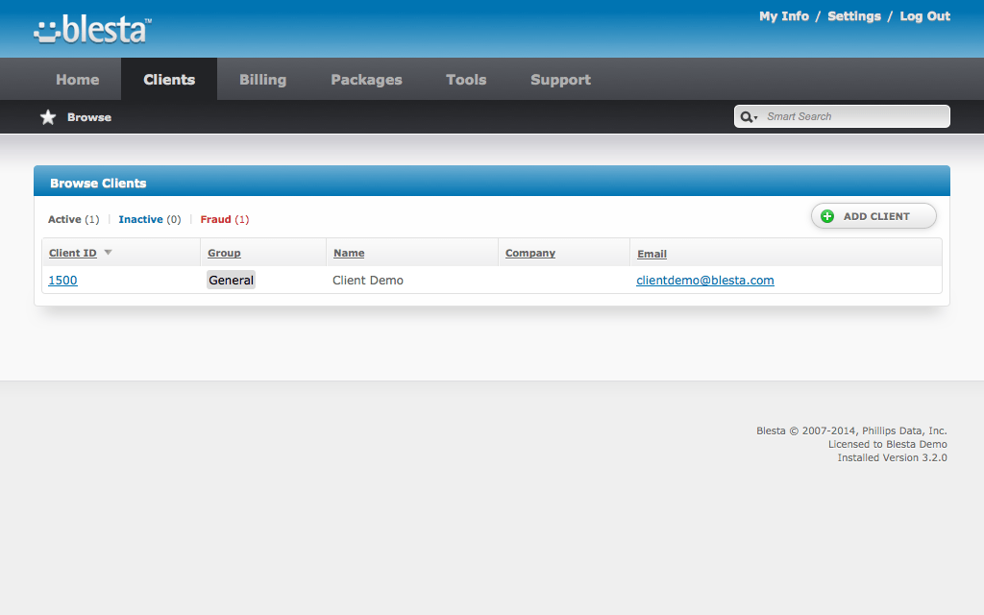984x615 pixels.
Task: Click the clientdemo@blesta.com email link
Action: coord(704,281)
